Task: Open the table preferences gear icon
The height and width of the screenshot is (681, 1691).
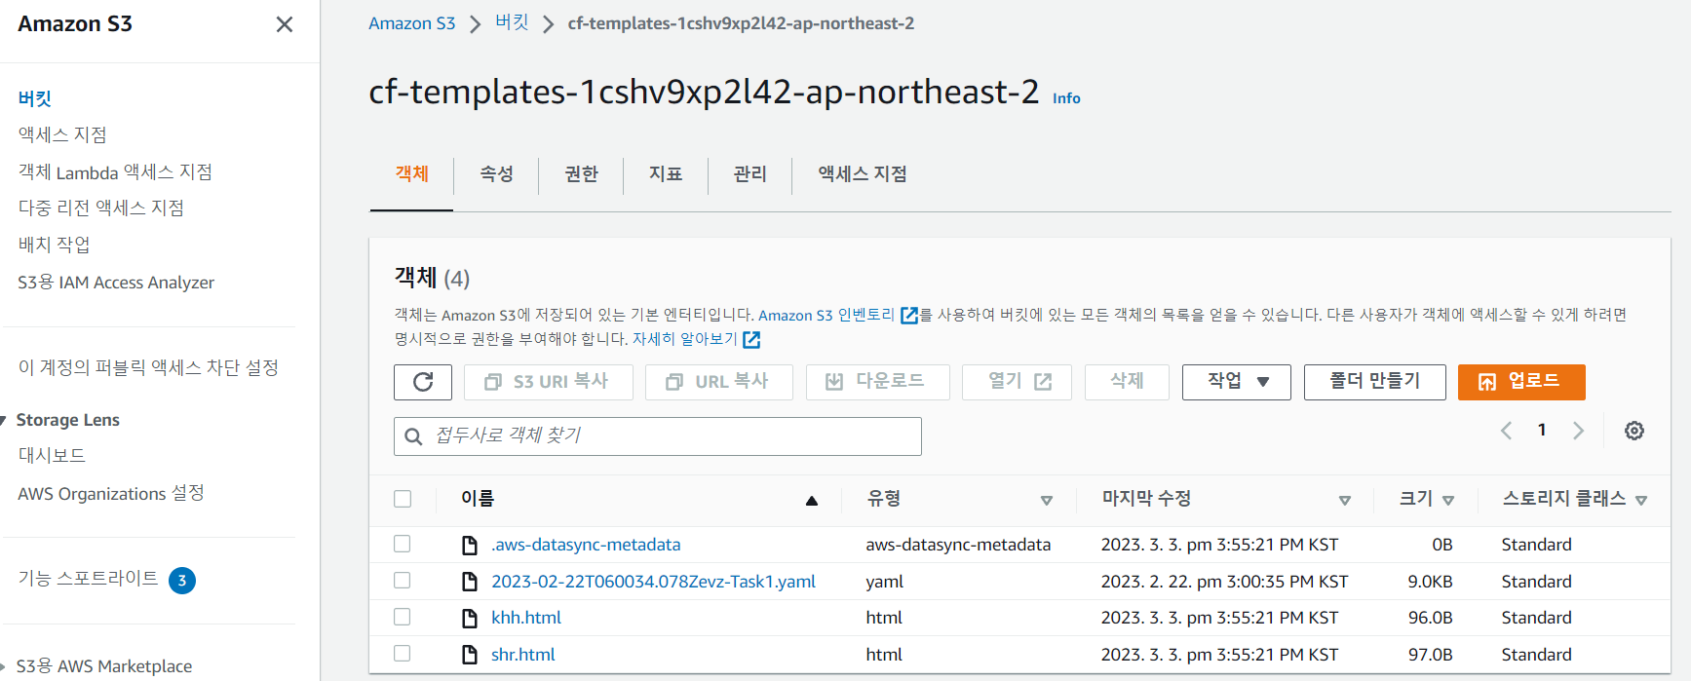Action: tap(1634, 431)
